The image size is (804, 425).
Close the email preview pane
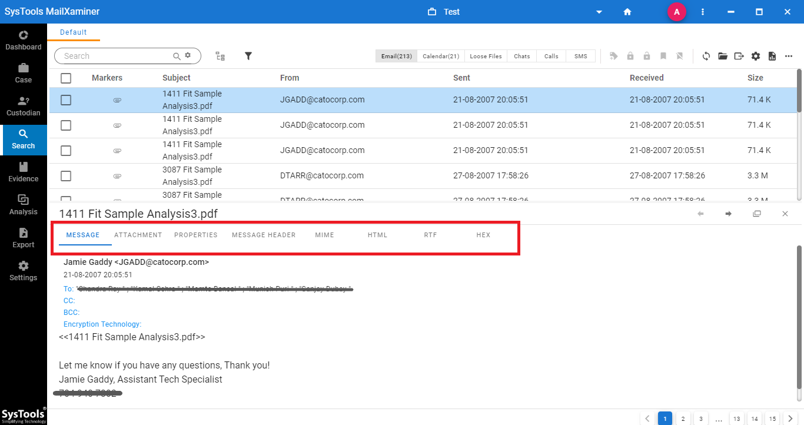785,214
